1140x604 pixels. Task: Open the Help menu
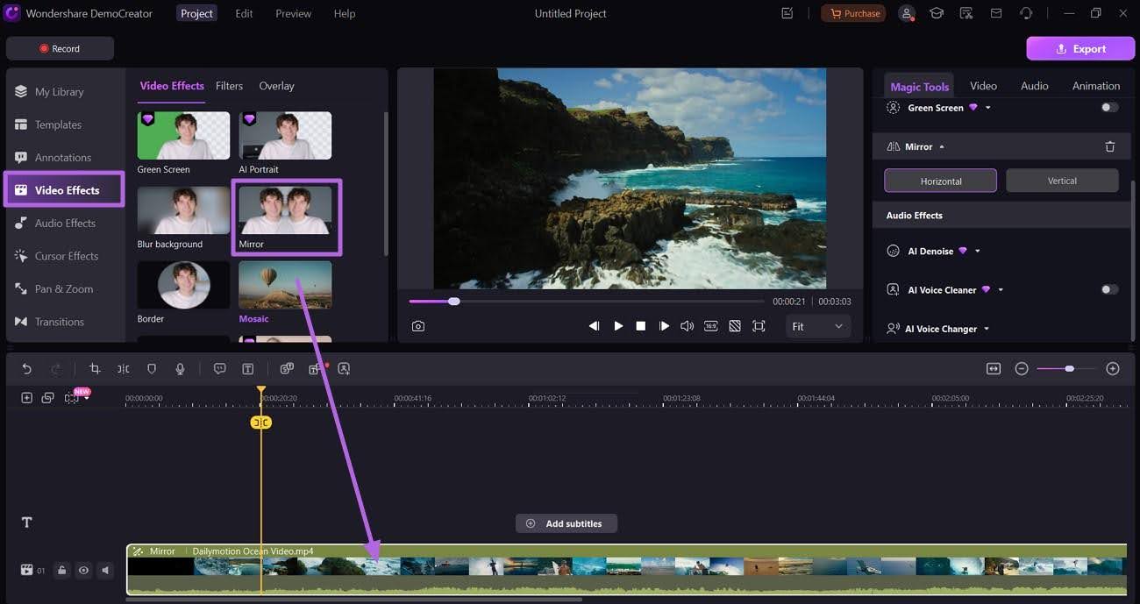pyautogui.click(x=345, y=13)
